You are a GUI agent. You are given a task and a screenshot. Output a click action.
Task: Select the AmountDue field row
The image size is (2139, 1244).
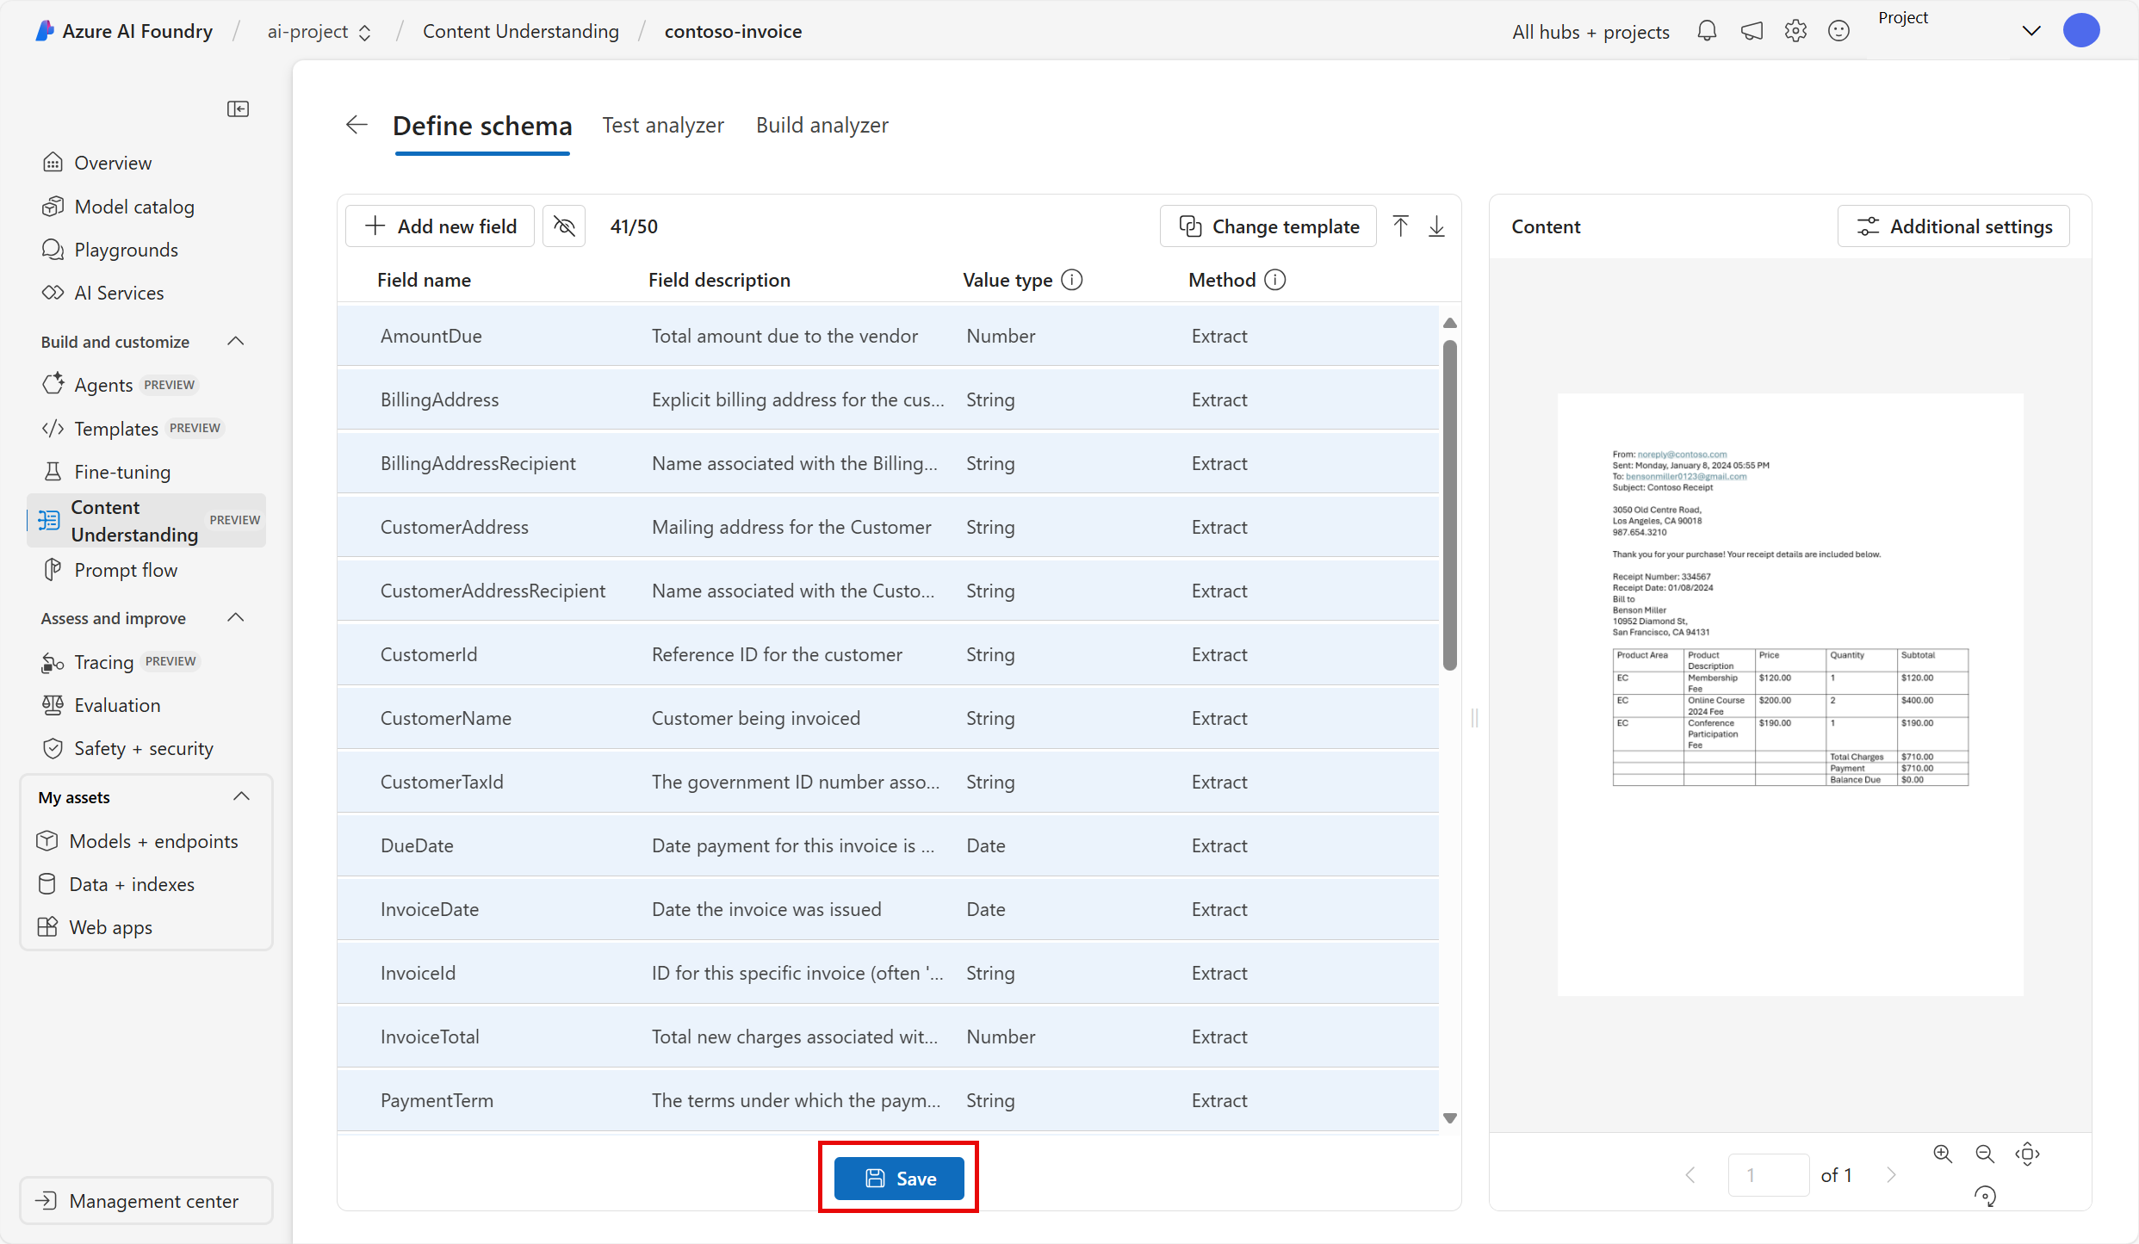click(x=888, y=336)
